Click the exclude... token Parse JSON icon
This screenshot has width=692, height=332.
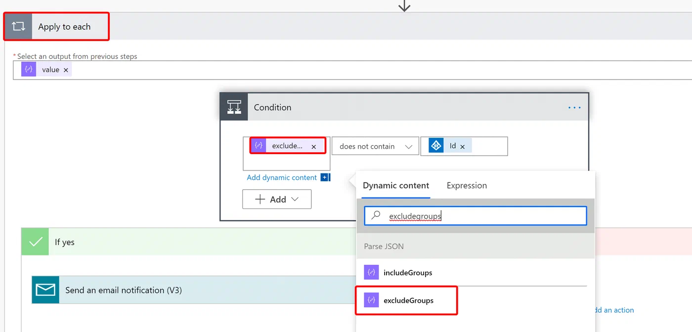(259, 146)
